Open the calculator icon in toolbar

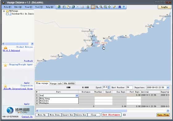pos(88,7)
